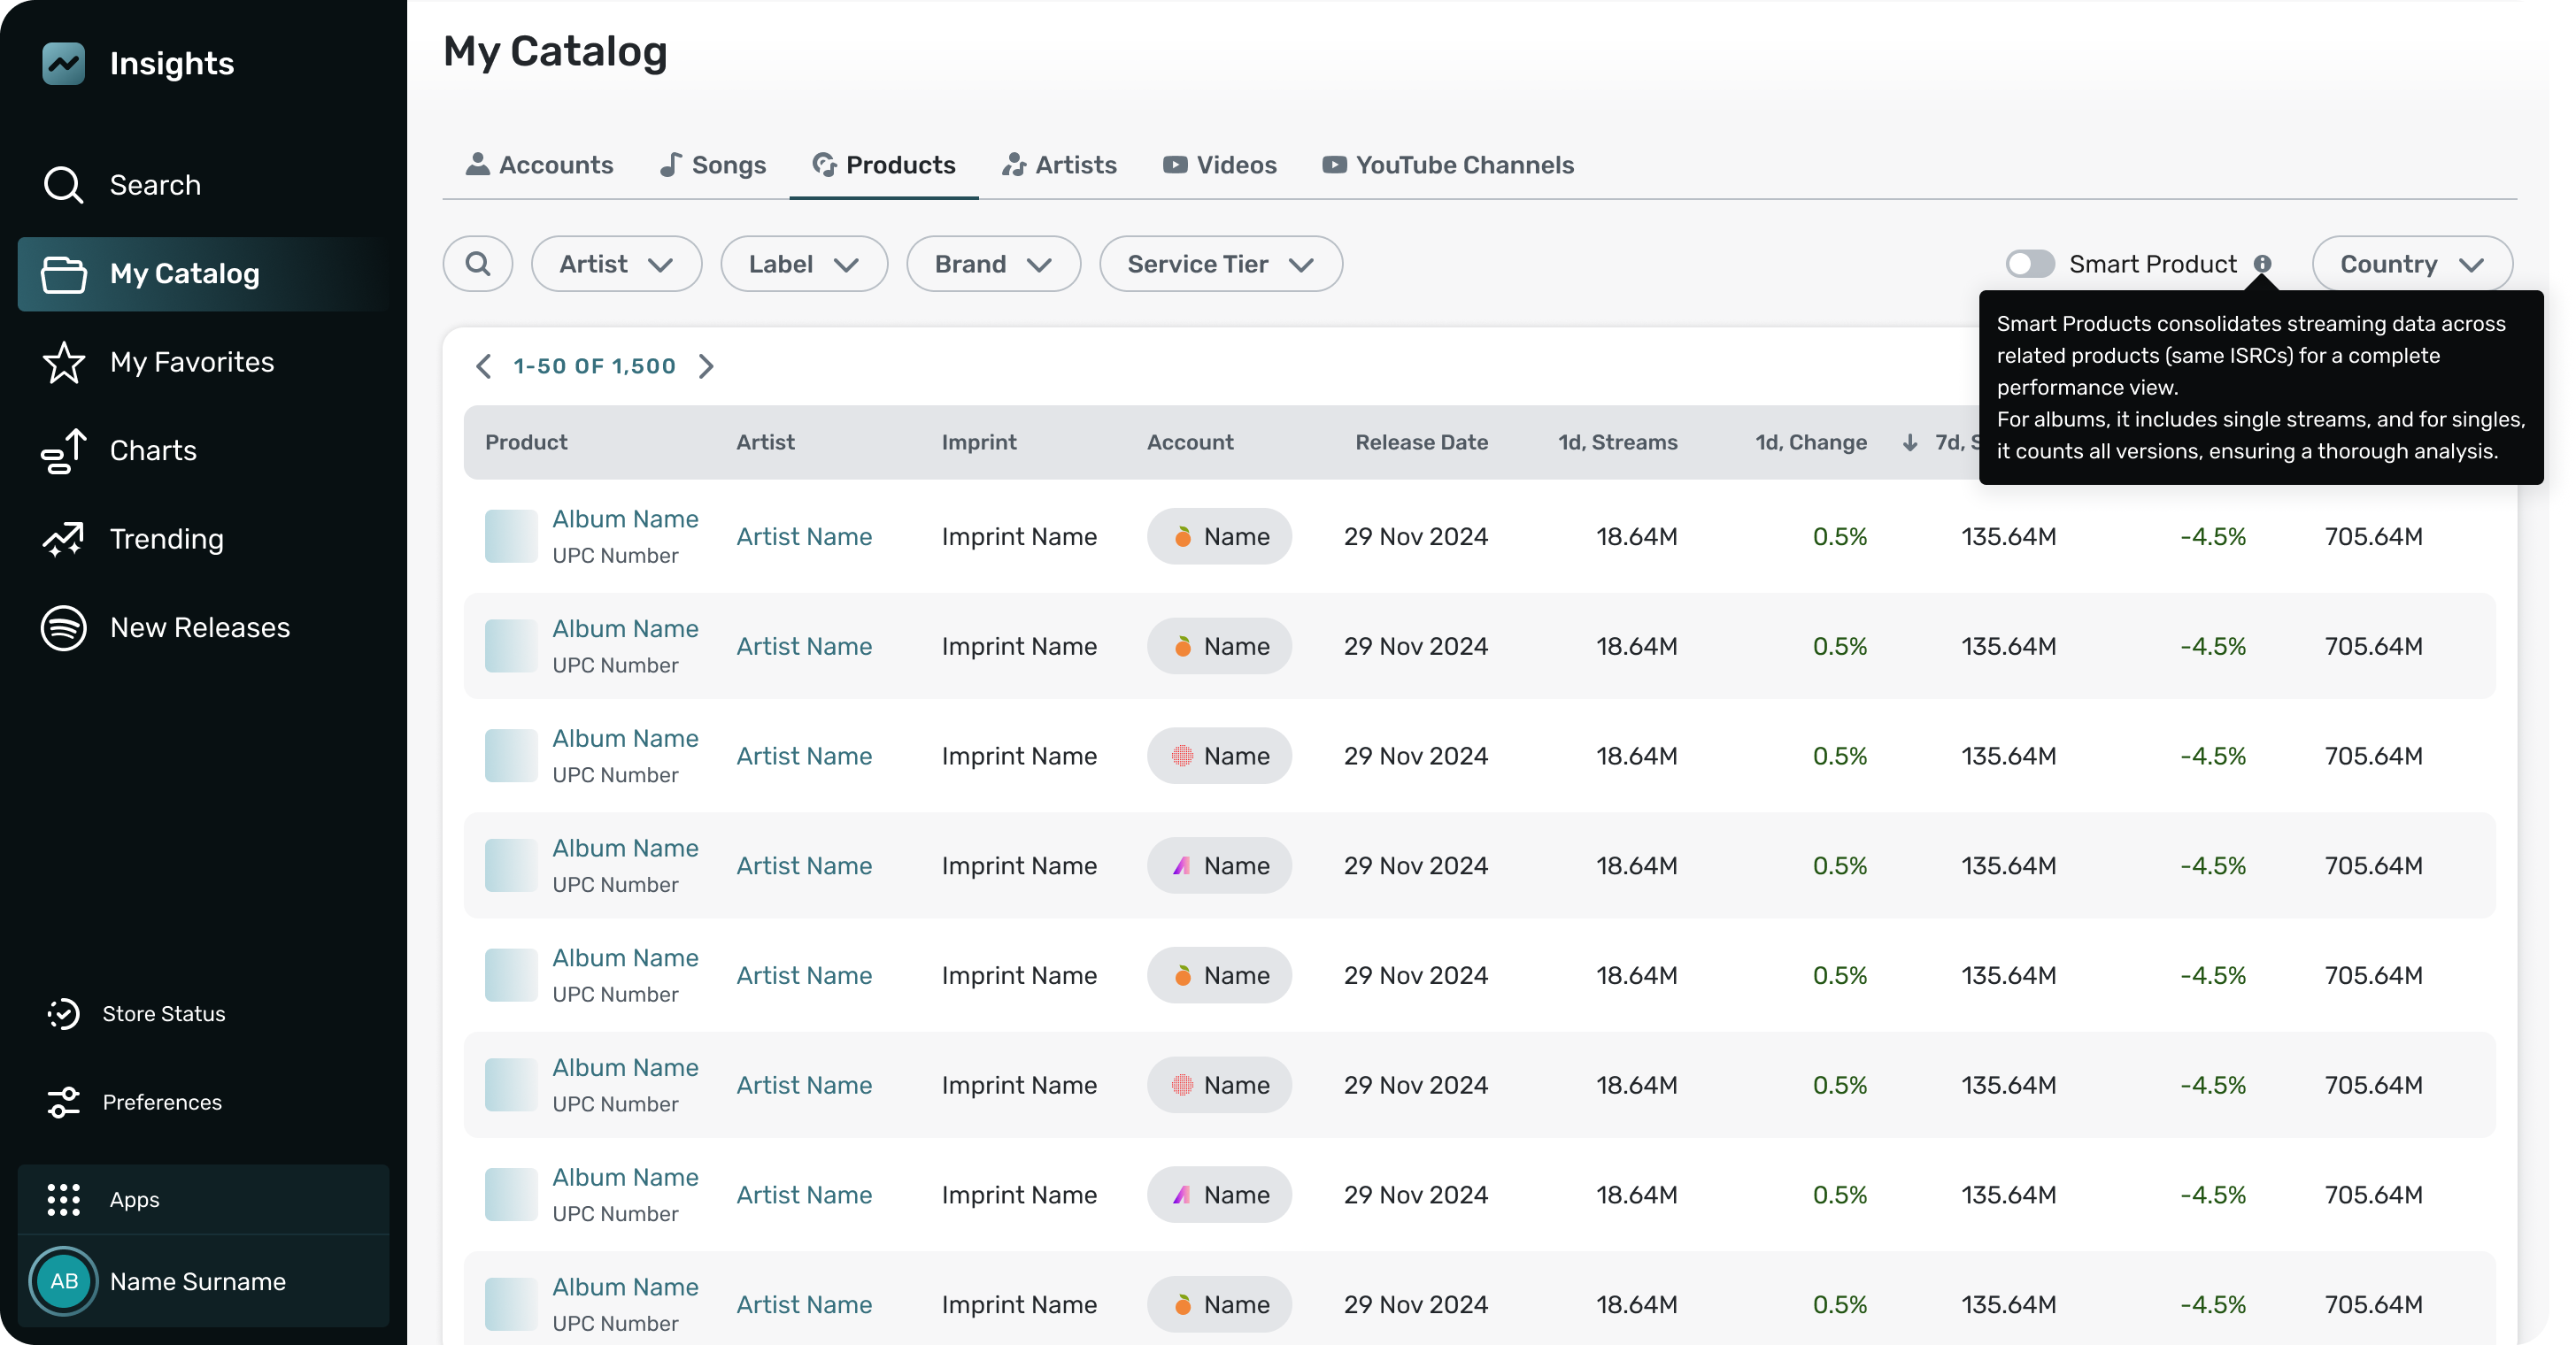The width and height of the screenshot is (2576, 1345).
Task: Open the Store Status page
Action: pos(163,1013)
